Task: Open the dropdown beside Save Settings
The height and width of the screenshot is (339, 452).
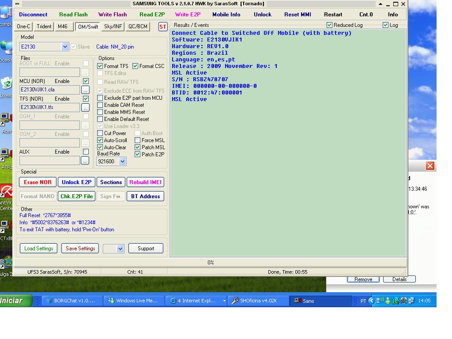Action: [120, 249]
